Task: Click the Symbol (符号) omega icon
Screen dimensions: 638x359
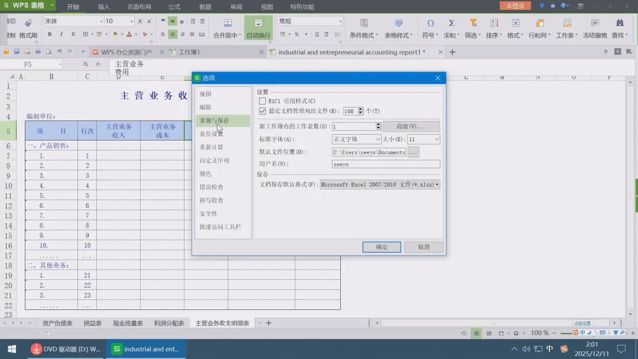Action: click(x=430, y=23)
